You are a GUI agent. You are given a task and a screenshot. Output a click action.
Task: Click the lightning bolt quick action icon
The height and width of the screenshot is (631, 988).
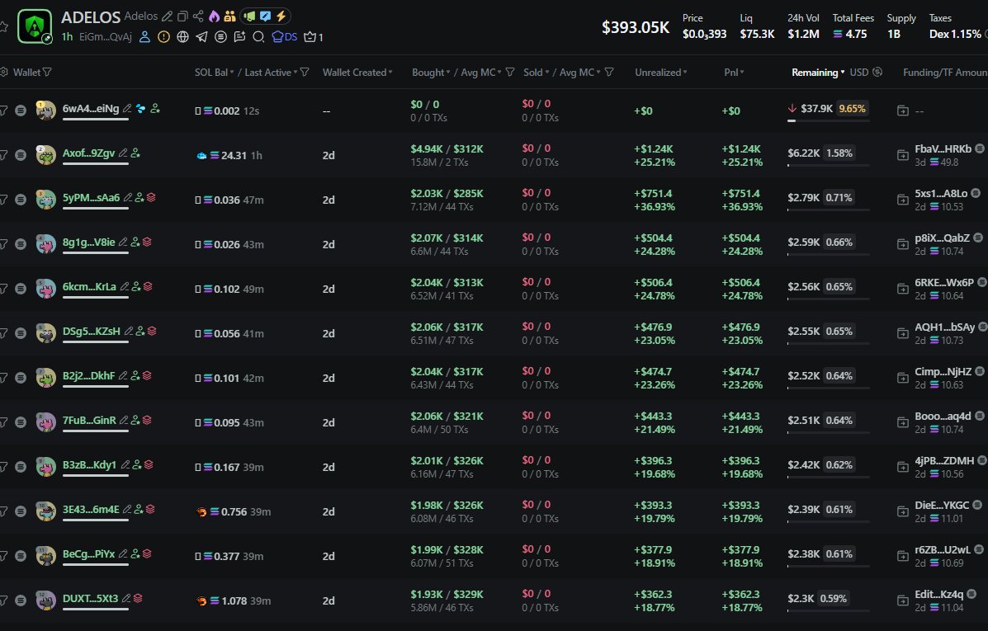[x=281, y=16]
